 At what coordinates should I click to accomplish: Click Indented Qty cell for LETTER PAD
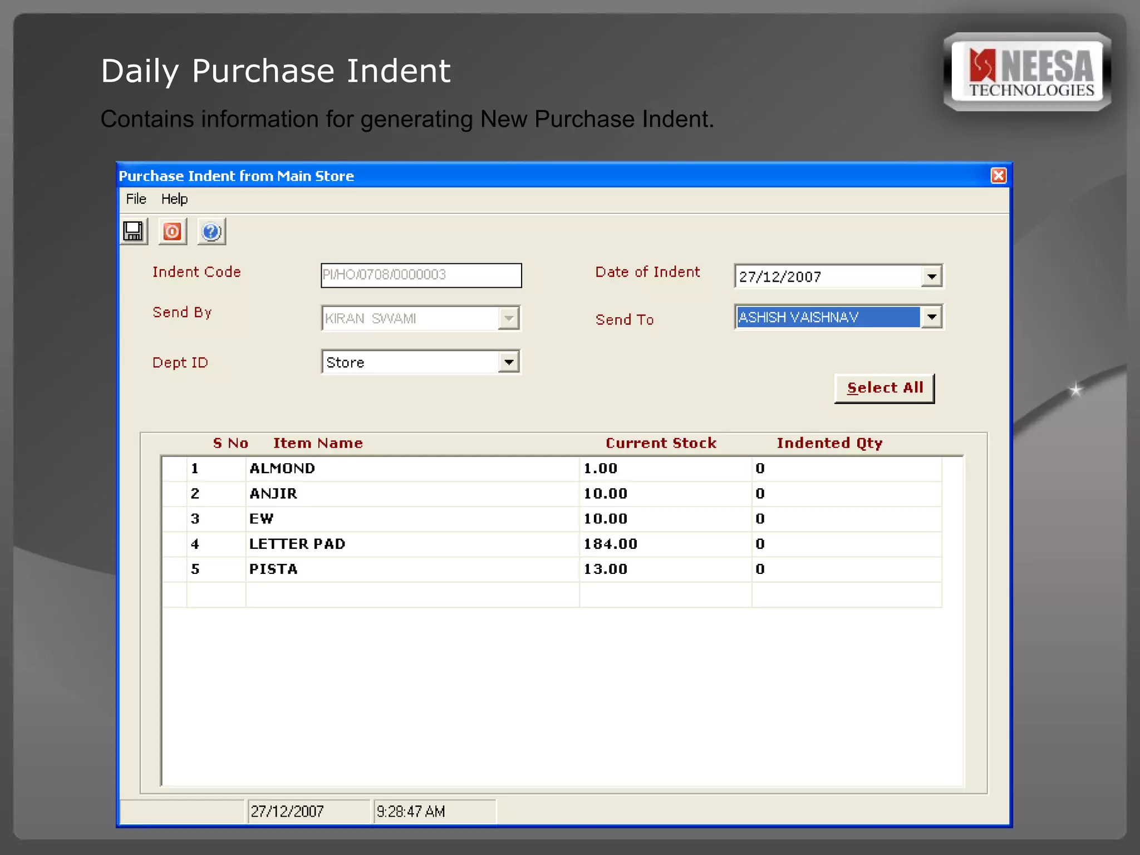point(847,544)
